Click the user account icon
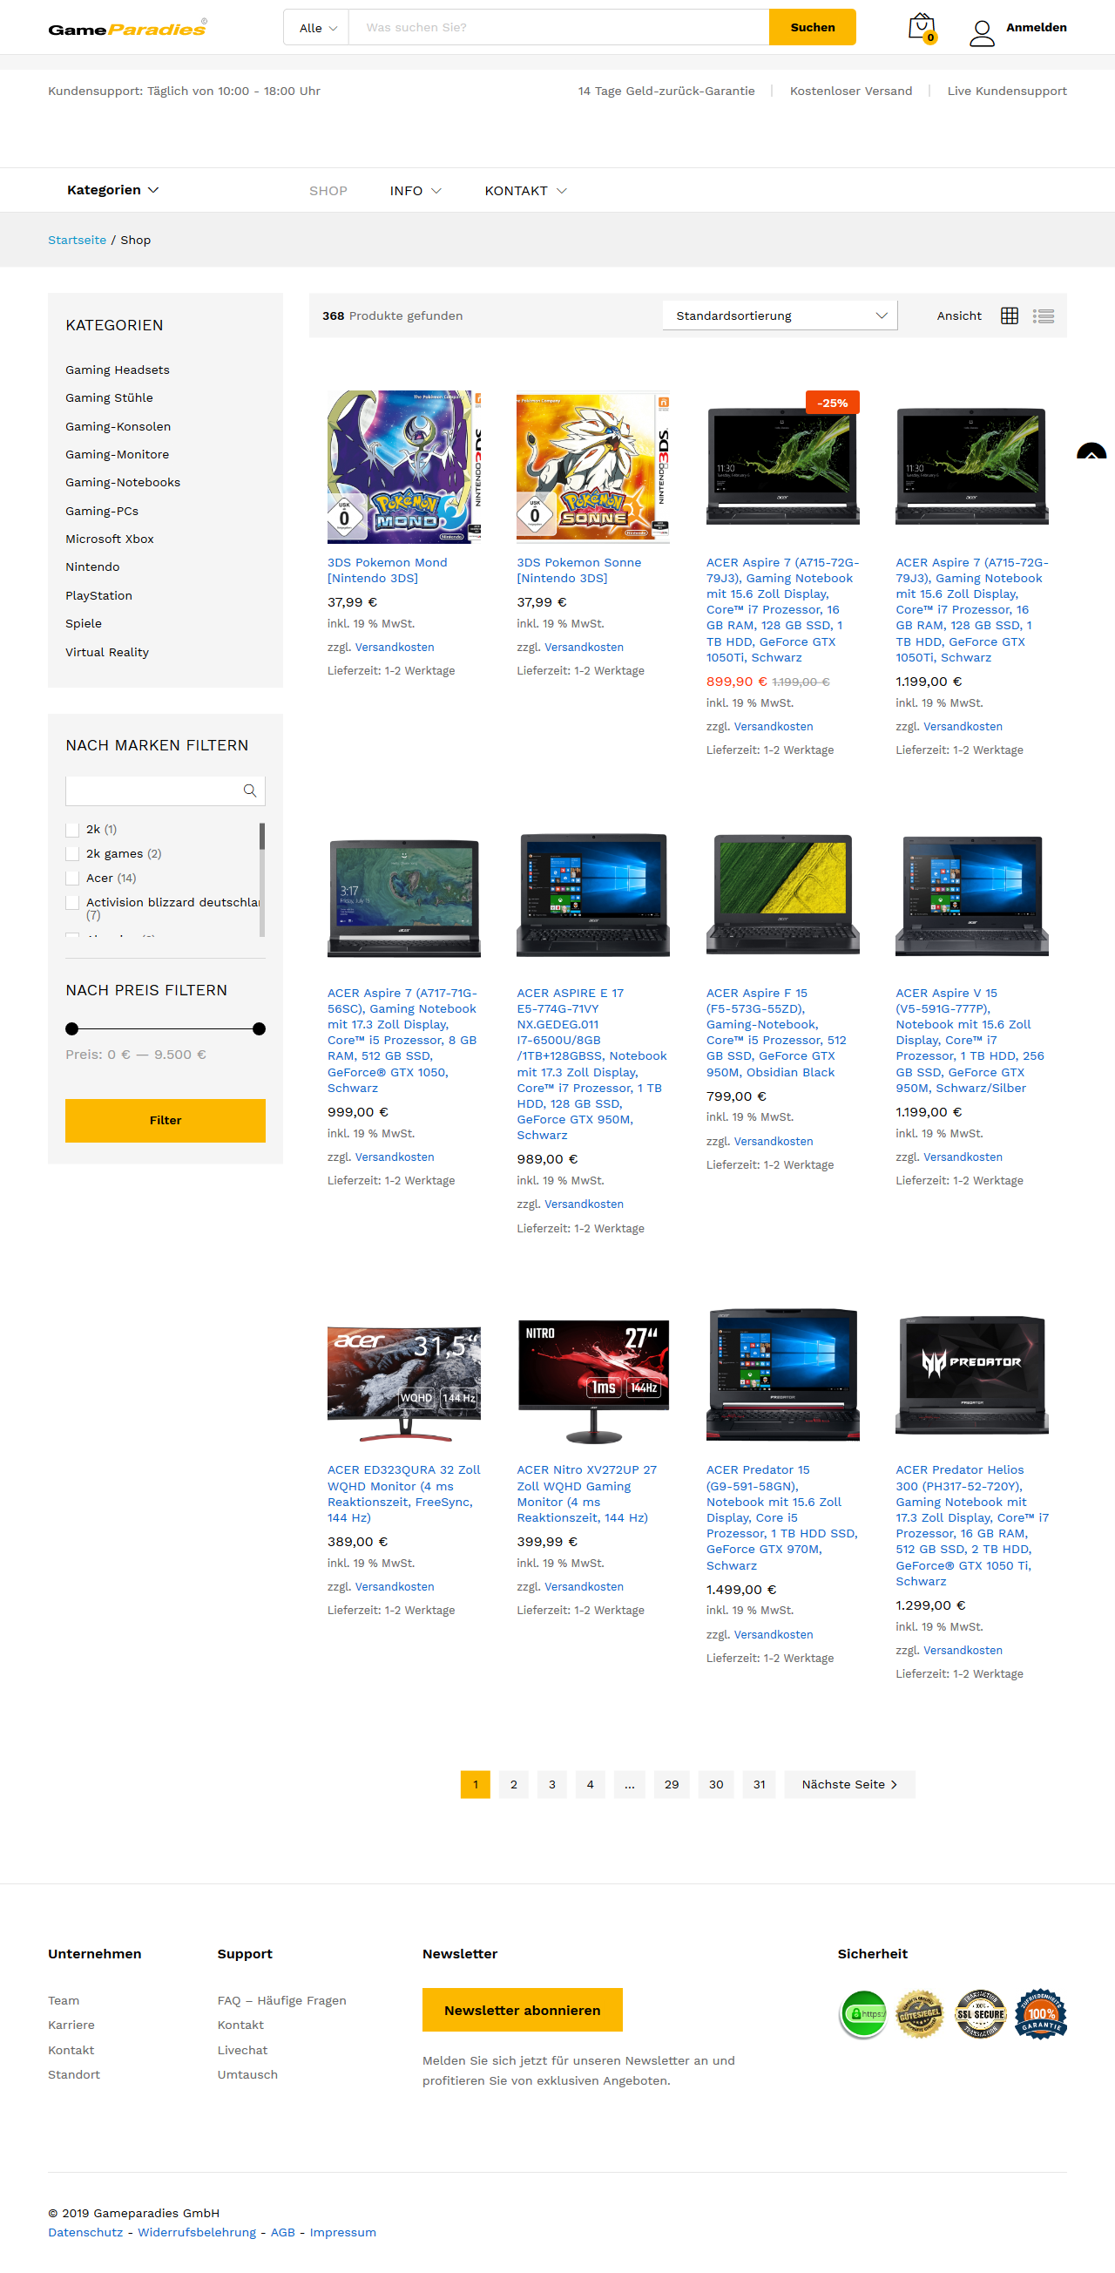1115x2273 pixels. (982, 33)
